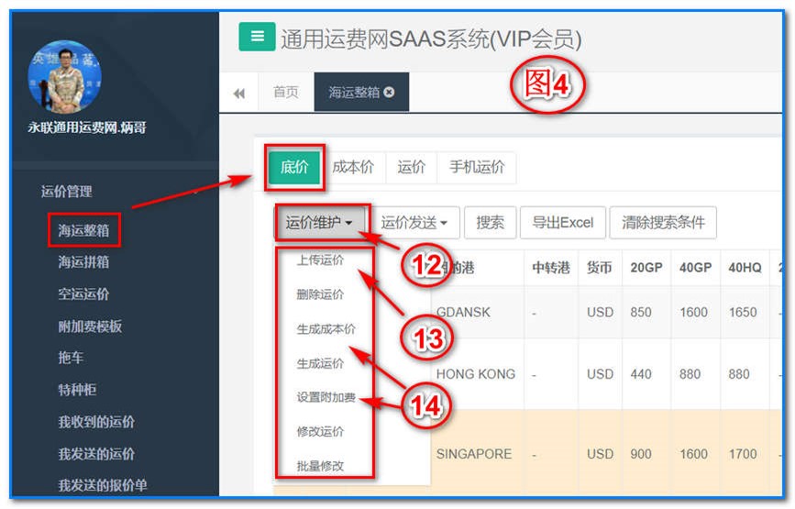Viewport: 795px width, 509px height.
Task: Click USD currency in the SINGAPORE row
Action: point(600,454)
